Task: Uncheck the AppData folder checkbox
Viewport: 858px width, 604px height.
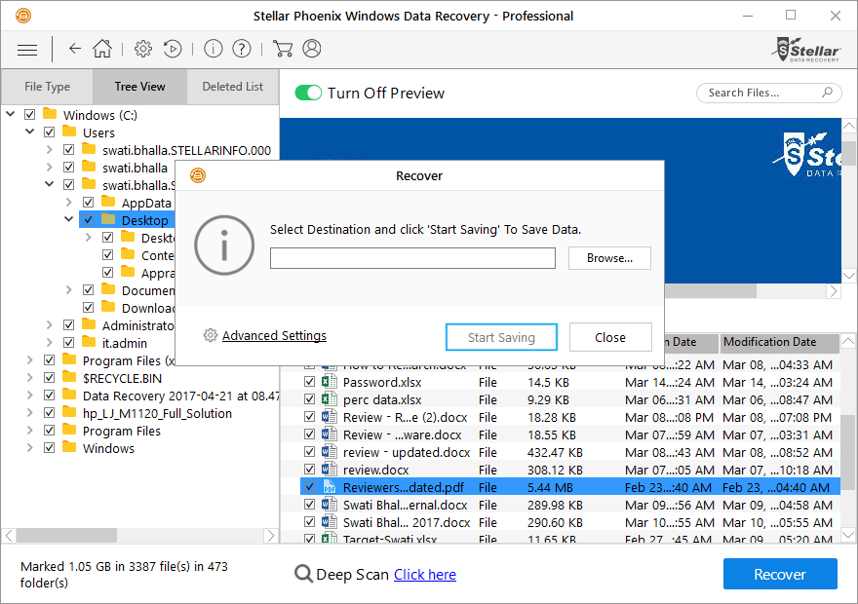Action: (x=89, y=203)
